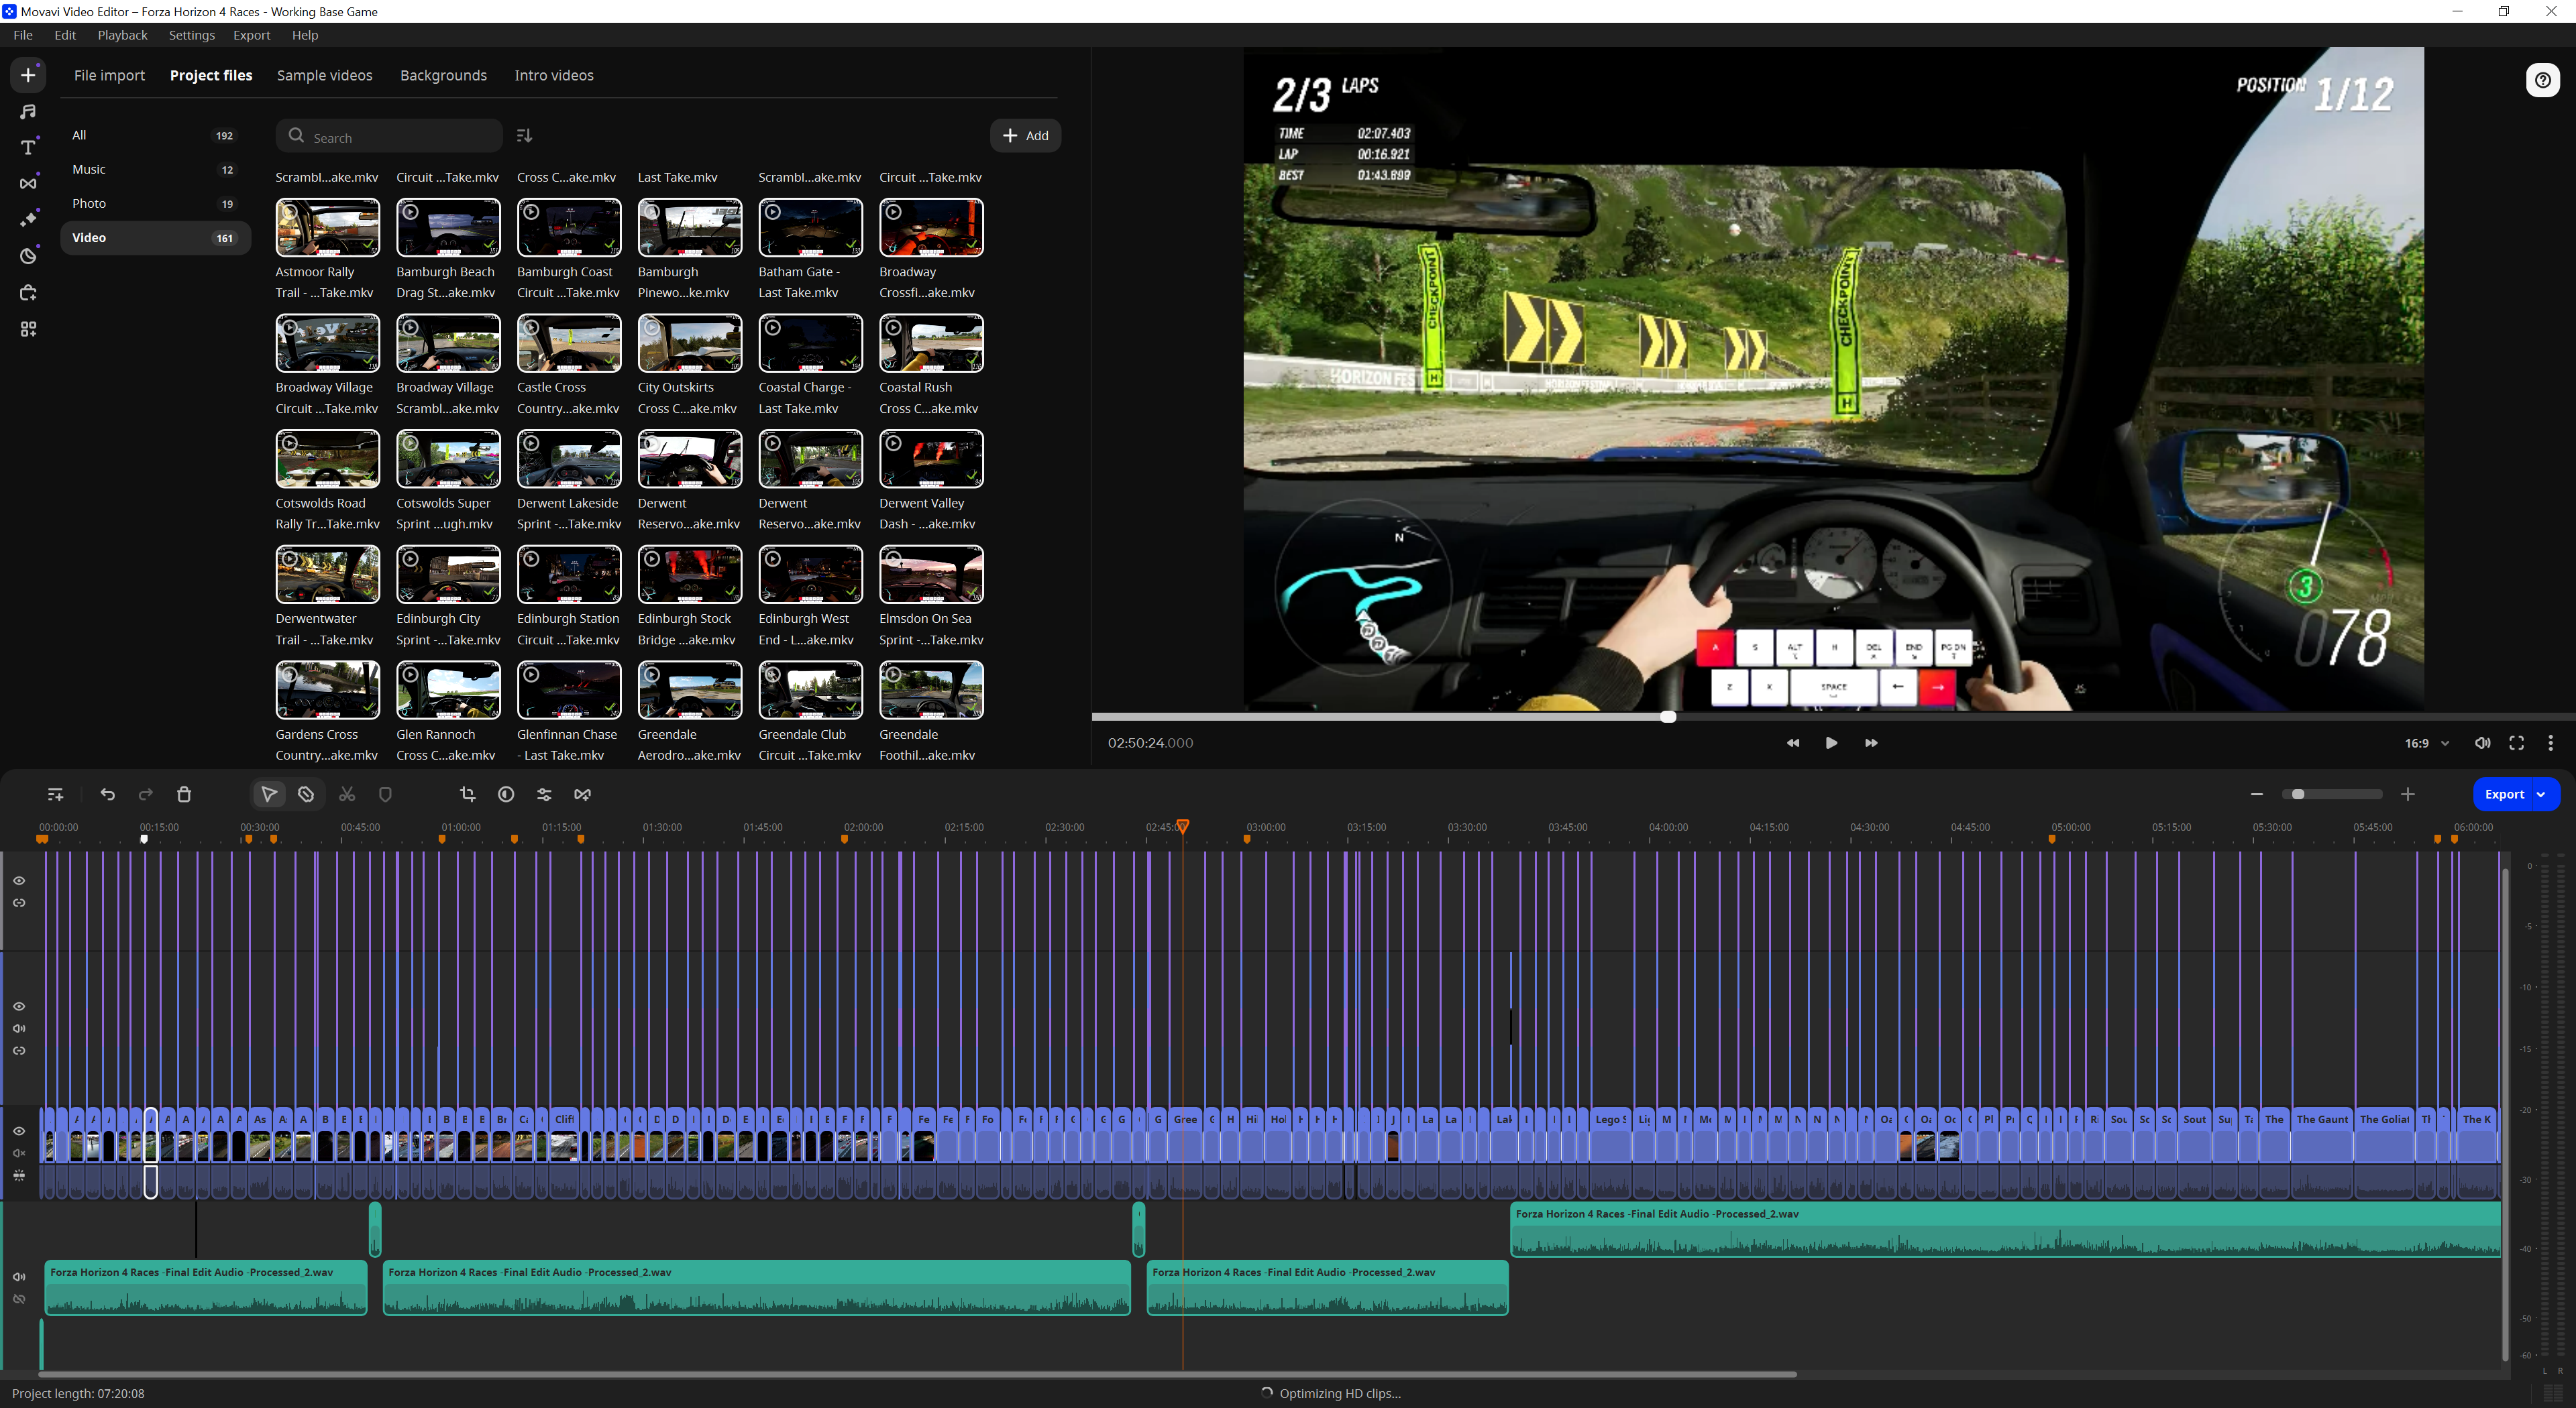The width and height of the screenshot is (2576, 1408).
Task: Open the Import plus panel in the sidebar
Action: coord(28,75)
